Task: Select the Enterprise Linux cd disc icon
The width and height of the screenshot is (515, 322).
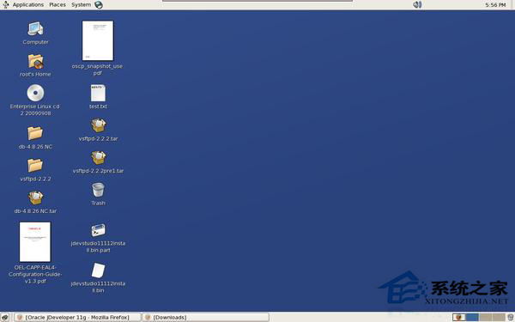Action: [35, 93]
